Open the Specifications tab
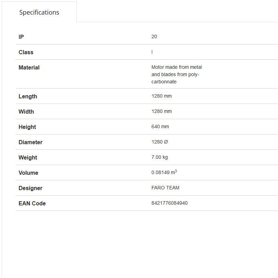The width and height of the screenshot is (278, 278). point(39,13)
